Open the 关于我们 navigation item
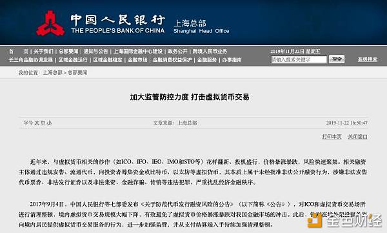387x233 pixels. pyautogui.click(x=43, y=52)
